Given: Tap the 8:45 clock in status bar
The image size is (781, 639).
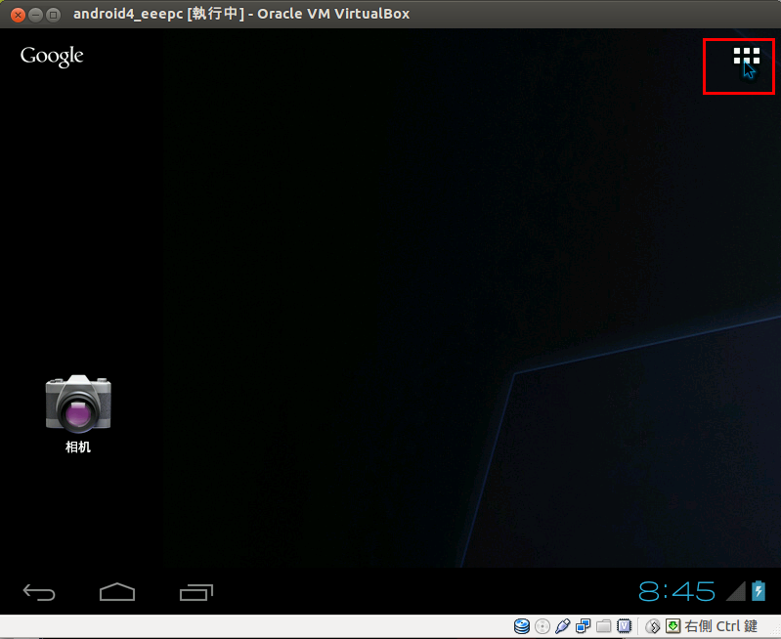Looking at the screenshot, I should pyautogui.click(x=676, y=591).
